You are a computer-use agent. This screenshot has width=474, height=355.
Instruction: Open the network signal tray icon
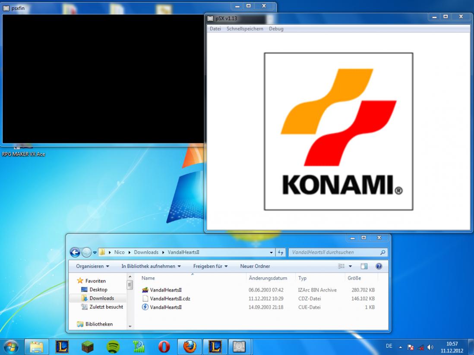pos(420,347)
